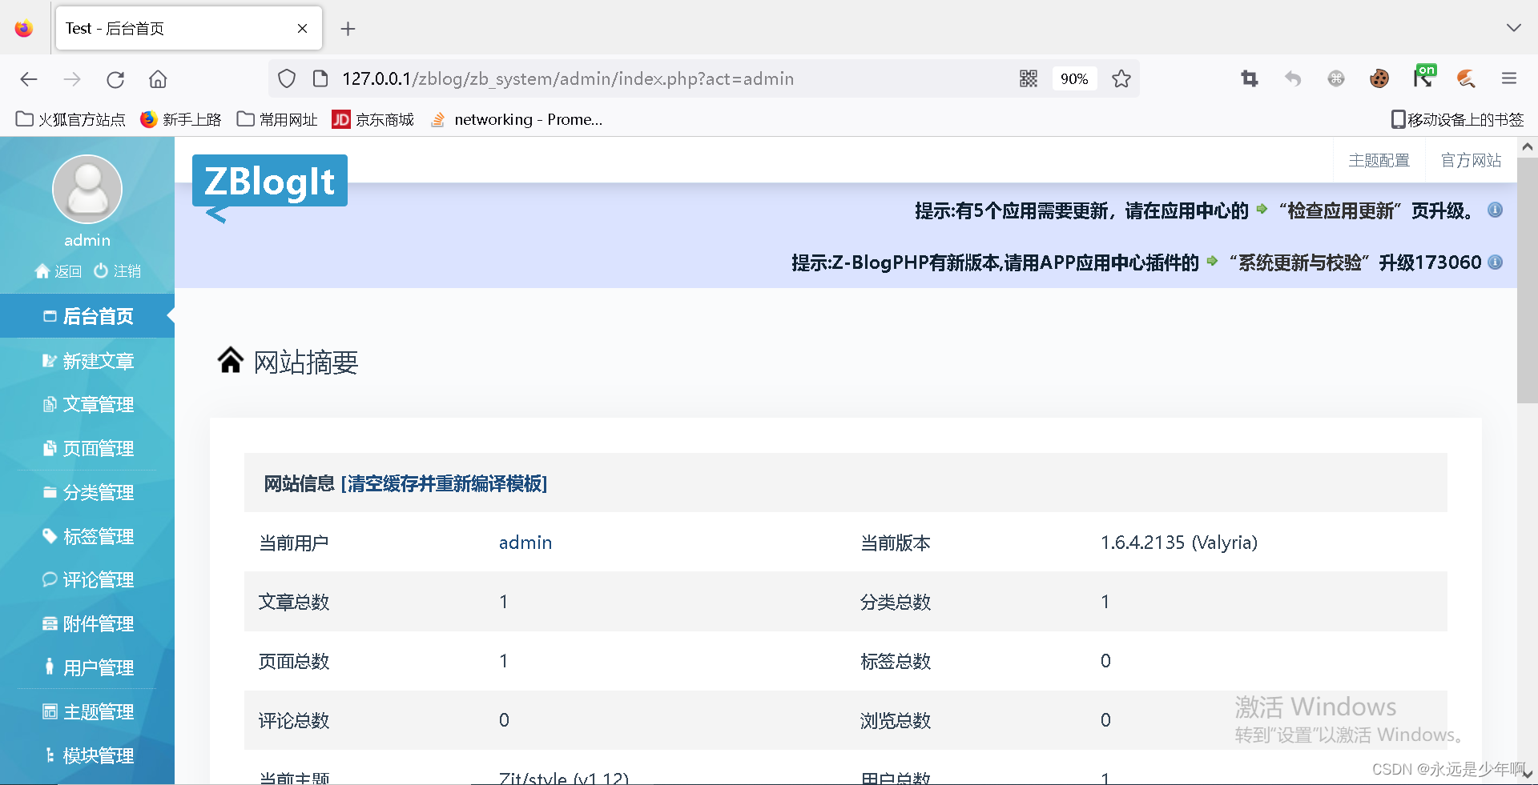Open 主题配置 in top menu

pos(1379,160)
